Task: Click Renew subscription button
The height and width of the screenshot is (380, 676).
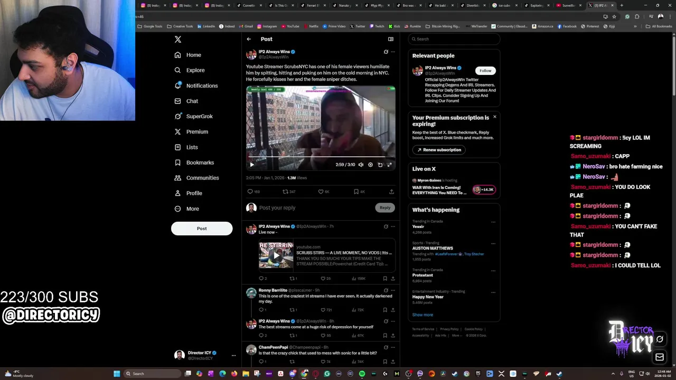Action: (x=439, y=150)
